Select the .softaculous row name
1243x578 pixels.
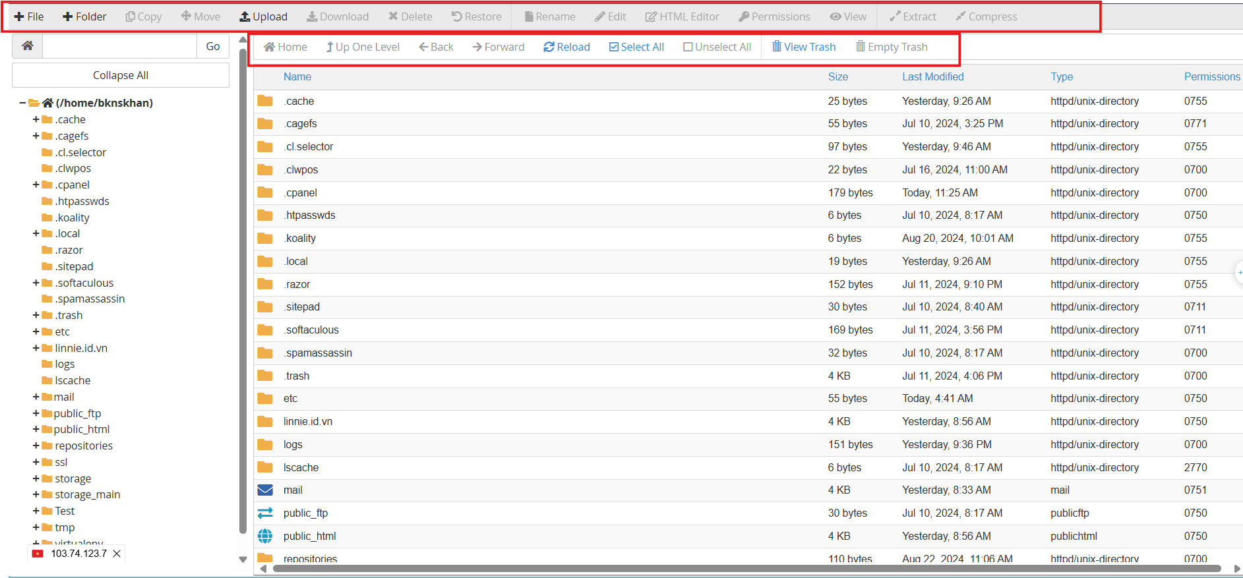click(311, 330)
